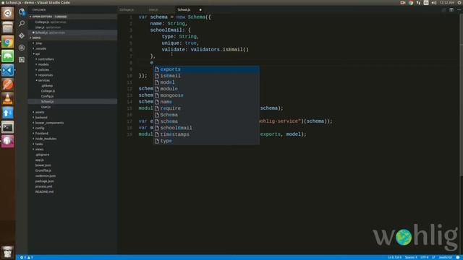Open the Trash at the dock bottom
The width and height of the screenshot is (463, 260).
pyautogui.click(x=8, y=252)
